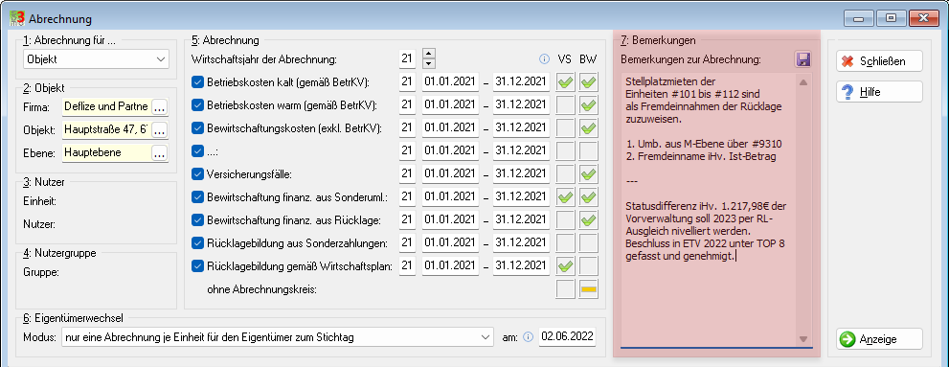949x367 pixels.
Task: Toggle BW checkmark for Betriebskosten kalt
Action: coord(588,82)
